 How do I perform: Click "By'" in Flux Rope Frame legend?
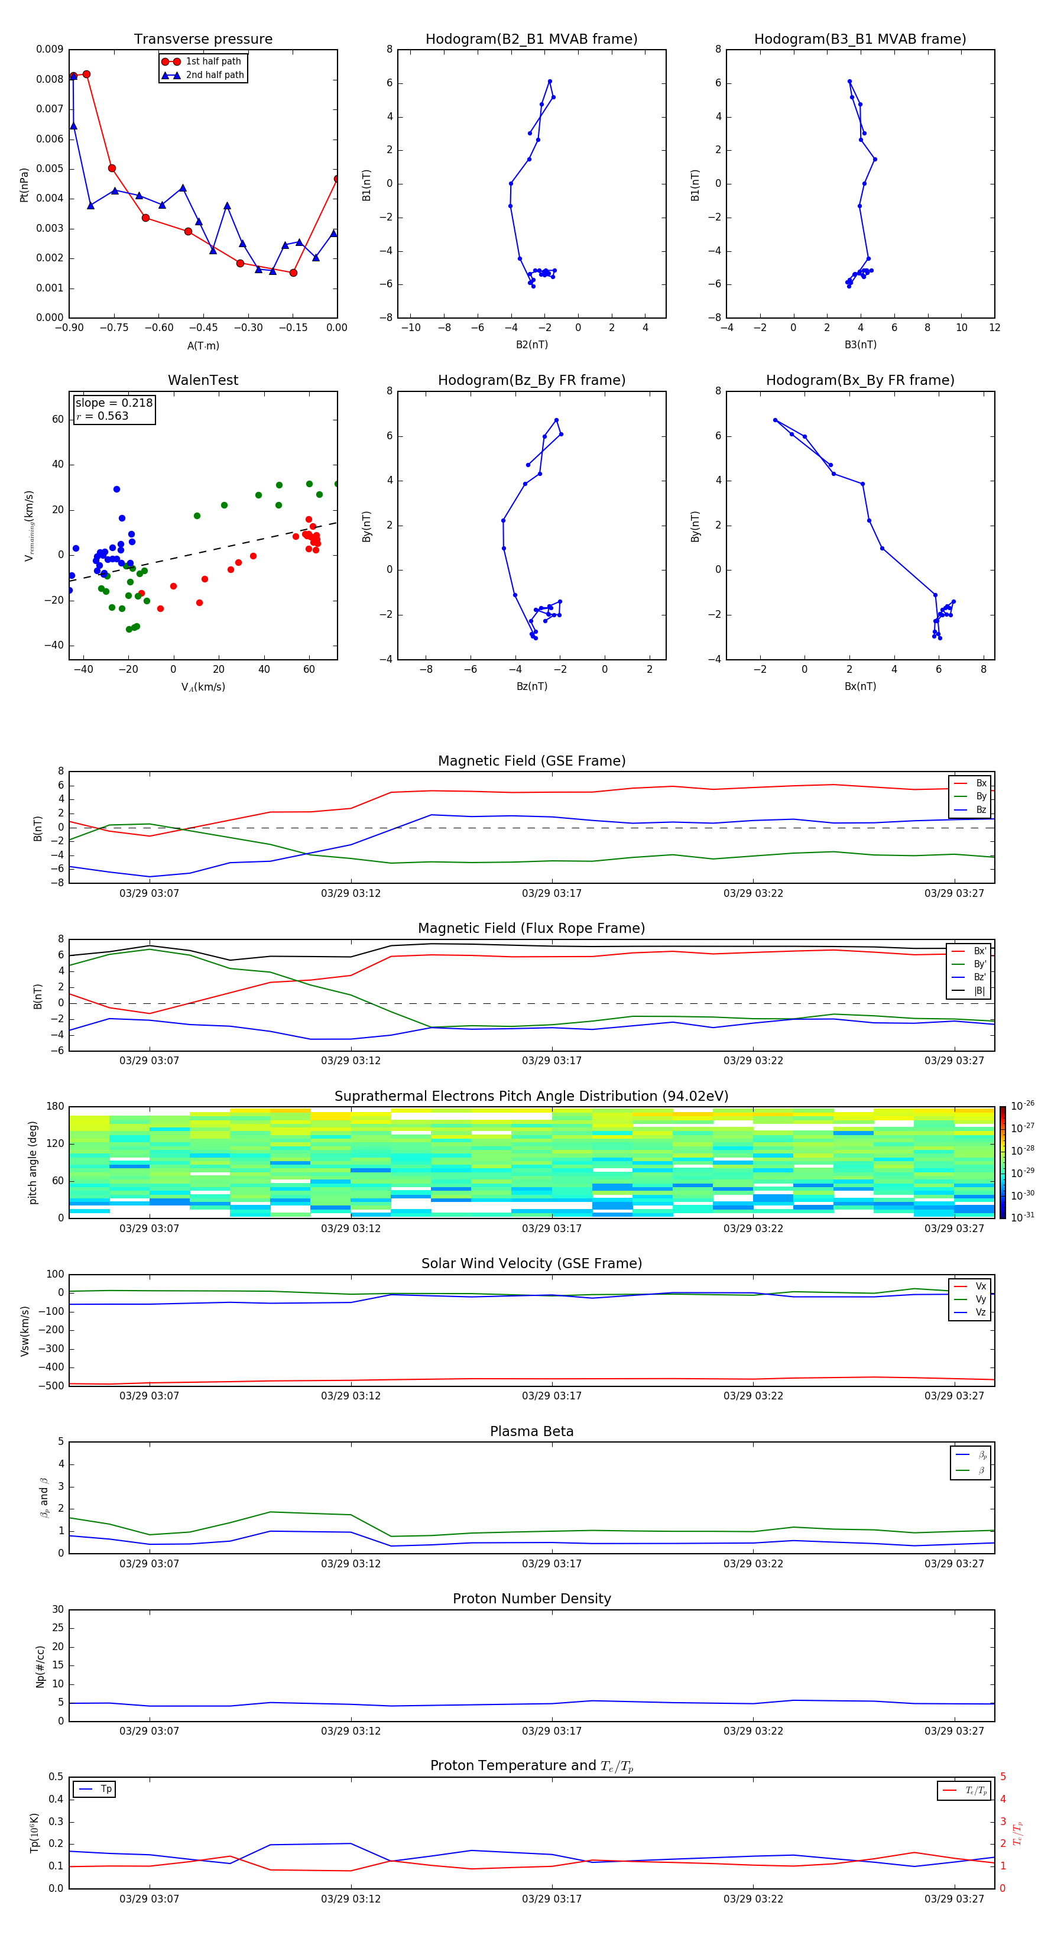click(980, 964)
